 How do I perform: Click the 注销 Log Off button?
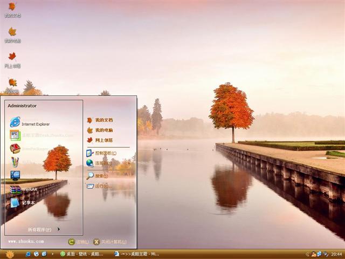coord(79,242)
